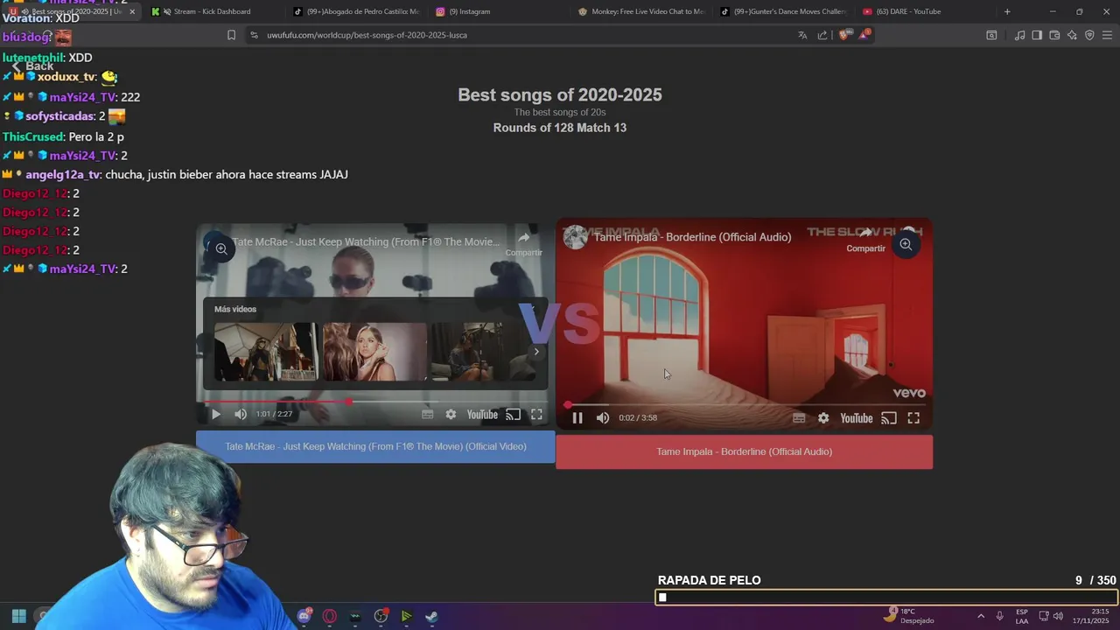
Task: Open the first Más videos thumbnail
Action: pyautogui.click(x=266, y=352)
